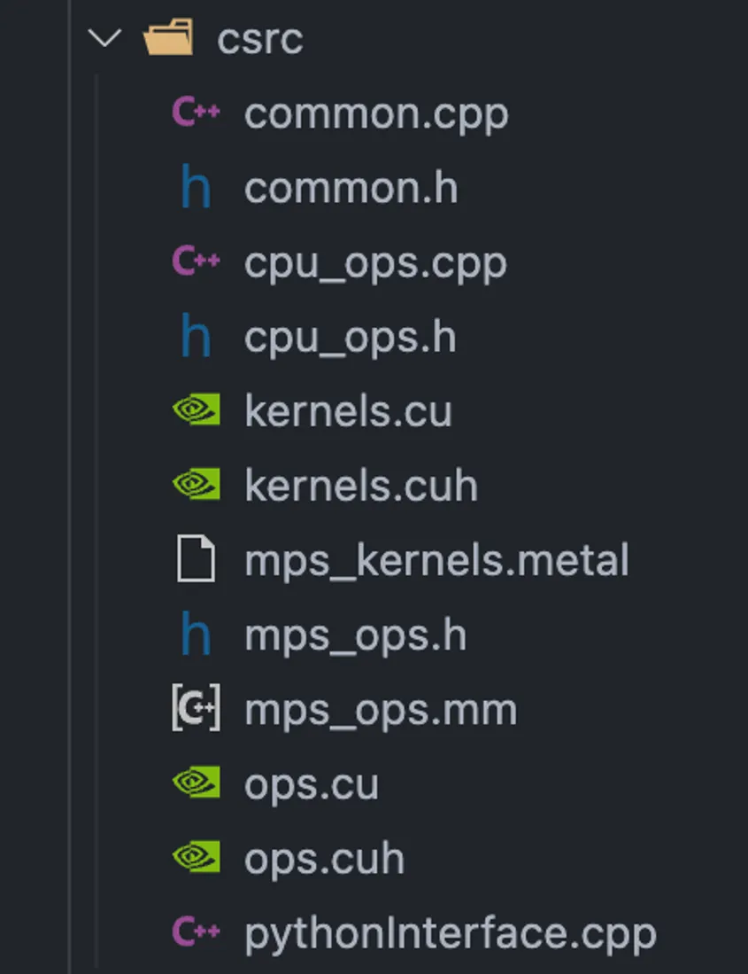Click the Nvidia icon beside kernels.cu
The height and width of the screenshot is (974, 748).
tap(195, 412)
